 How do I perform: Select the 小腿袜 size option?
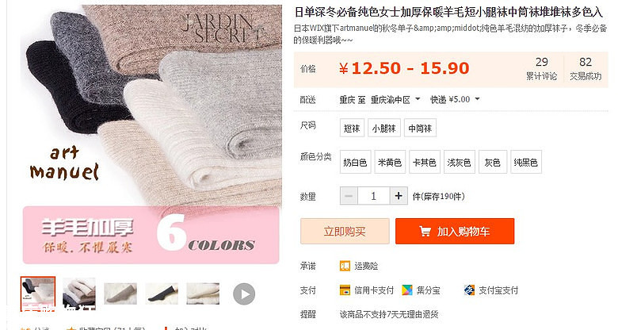(x=384, y=129)
